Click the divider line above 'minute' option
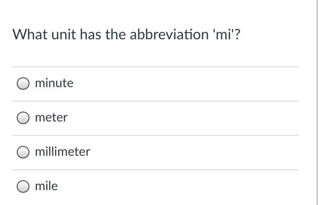This screenshot has height=205, width=318. point(155,67)
